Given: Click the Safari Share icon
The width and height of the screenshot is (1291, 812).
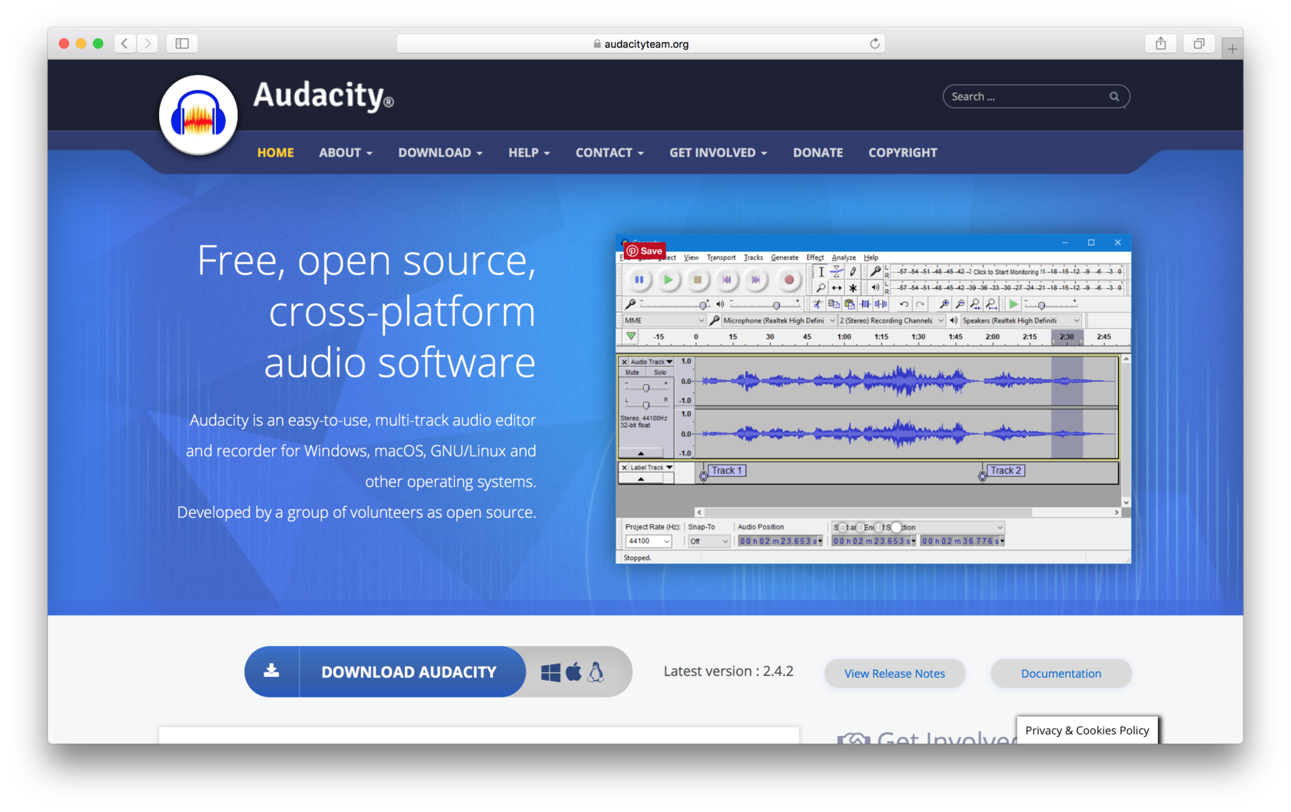Looking at the screenshot, I should (x=1160, y=44).
